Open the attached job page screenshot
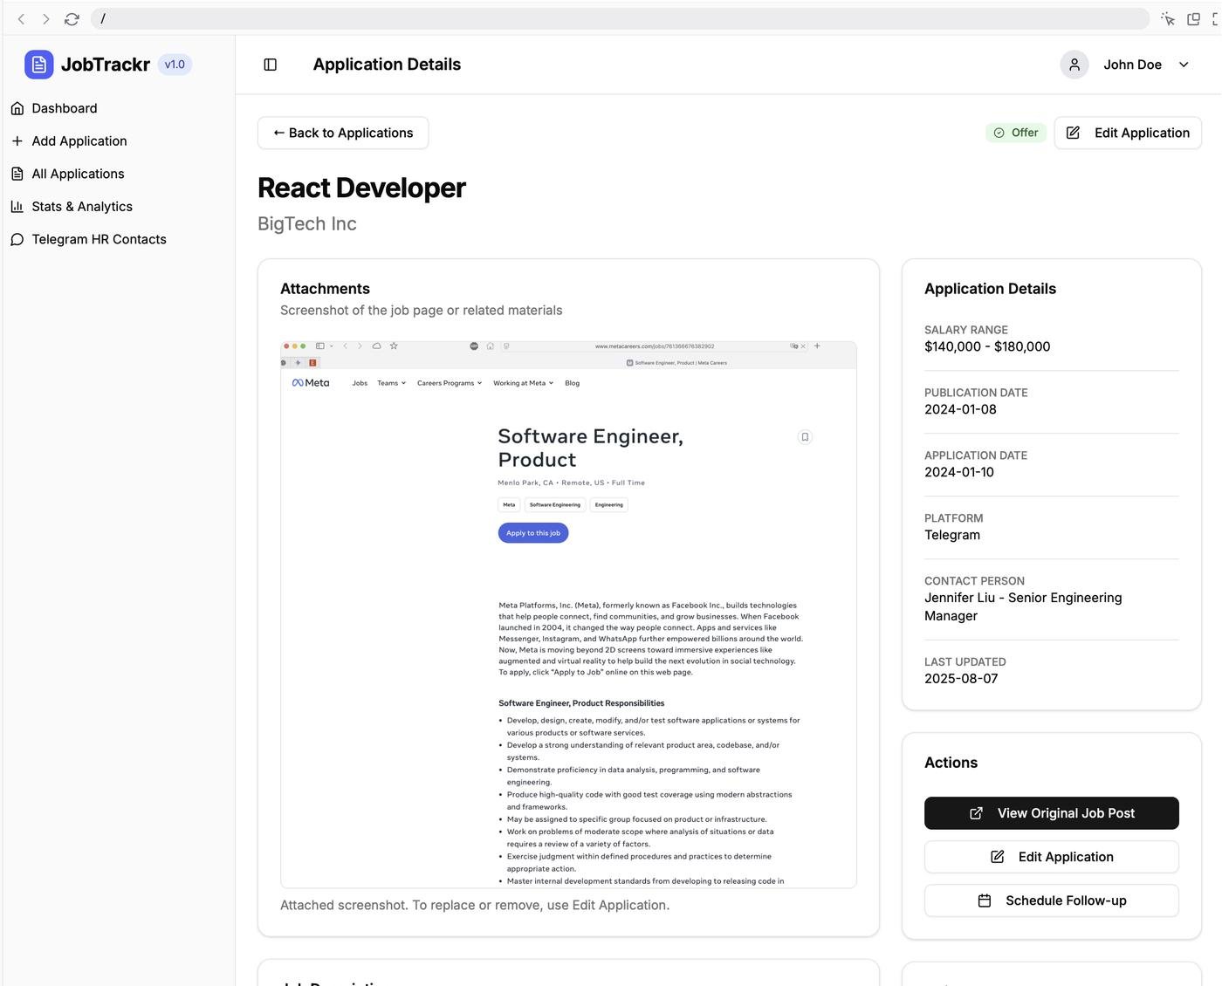 coord(568,614)
